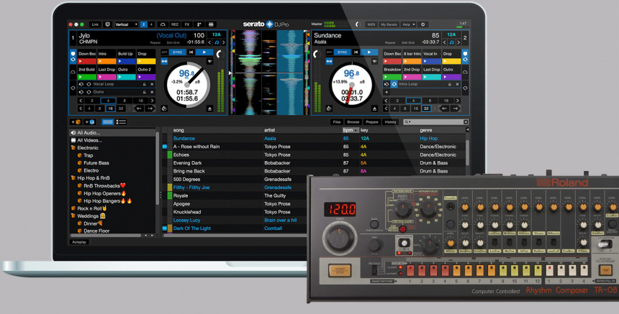This screenshot has width=619, height=314.
Task: Open the settings gear icon
Action: coord(423,24)
